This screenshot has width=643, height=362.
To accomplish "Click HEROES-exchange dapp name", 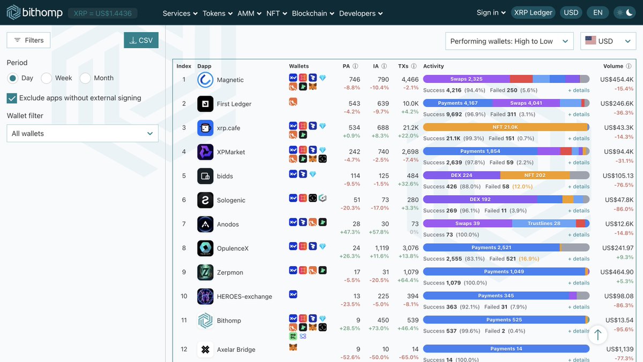I will (x=244, y=296).
